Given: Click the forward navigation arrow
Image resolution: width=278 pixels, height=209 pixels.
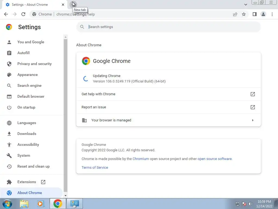Looking at the screenshot, I should tap(15, 14).
